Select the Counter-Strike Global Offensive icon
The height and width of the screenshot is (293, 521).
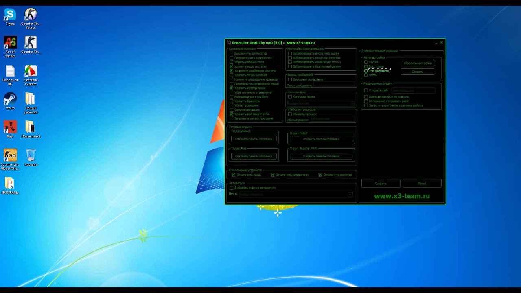coord(10,160)
